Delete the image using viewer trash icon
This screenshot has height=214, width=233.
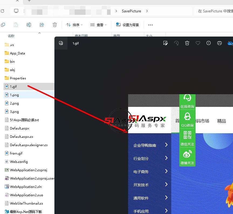click(x=187, y=43)
